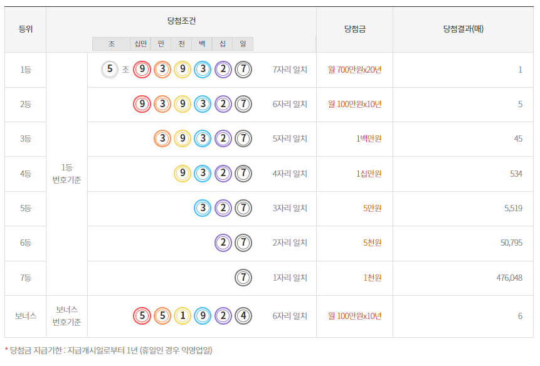
Task: Click the purple 2 ball in the 6등 row
Action: 223,243
